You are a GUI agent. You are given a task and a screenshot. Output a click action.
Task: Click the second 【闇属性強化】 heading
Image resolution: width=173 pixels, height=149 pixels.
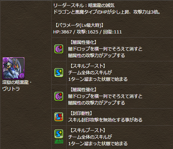tap(83, 90)
